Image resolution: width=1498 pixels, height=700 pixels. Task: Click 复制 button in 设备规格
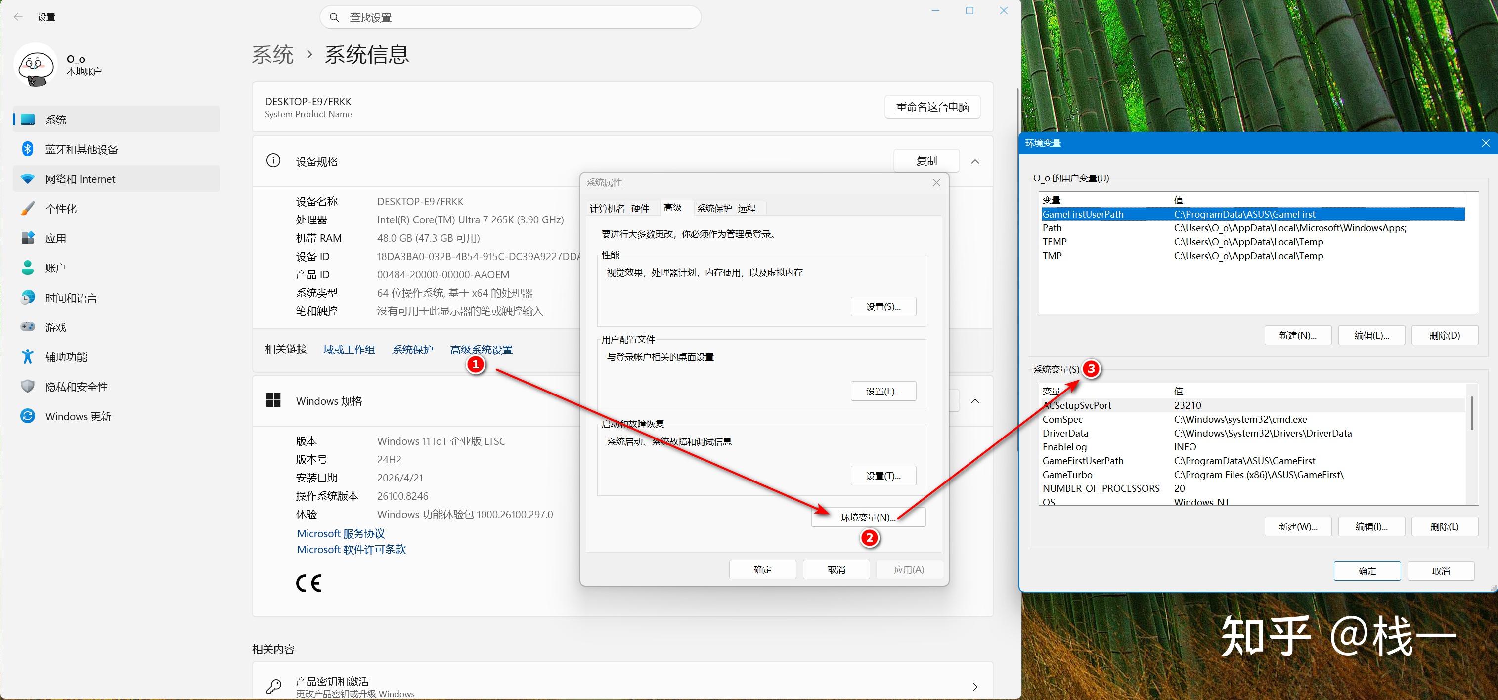[x=926, y=161]
